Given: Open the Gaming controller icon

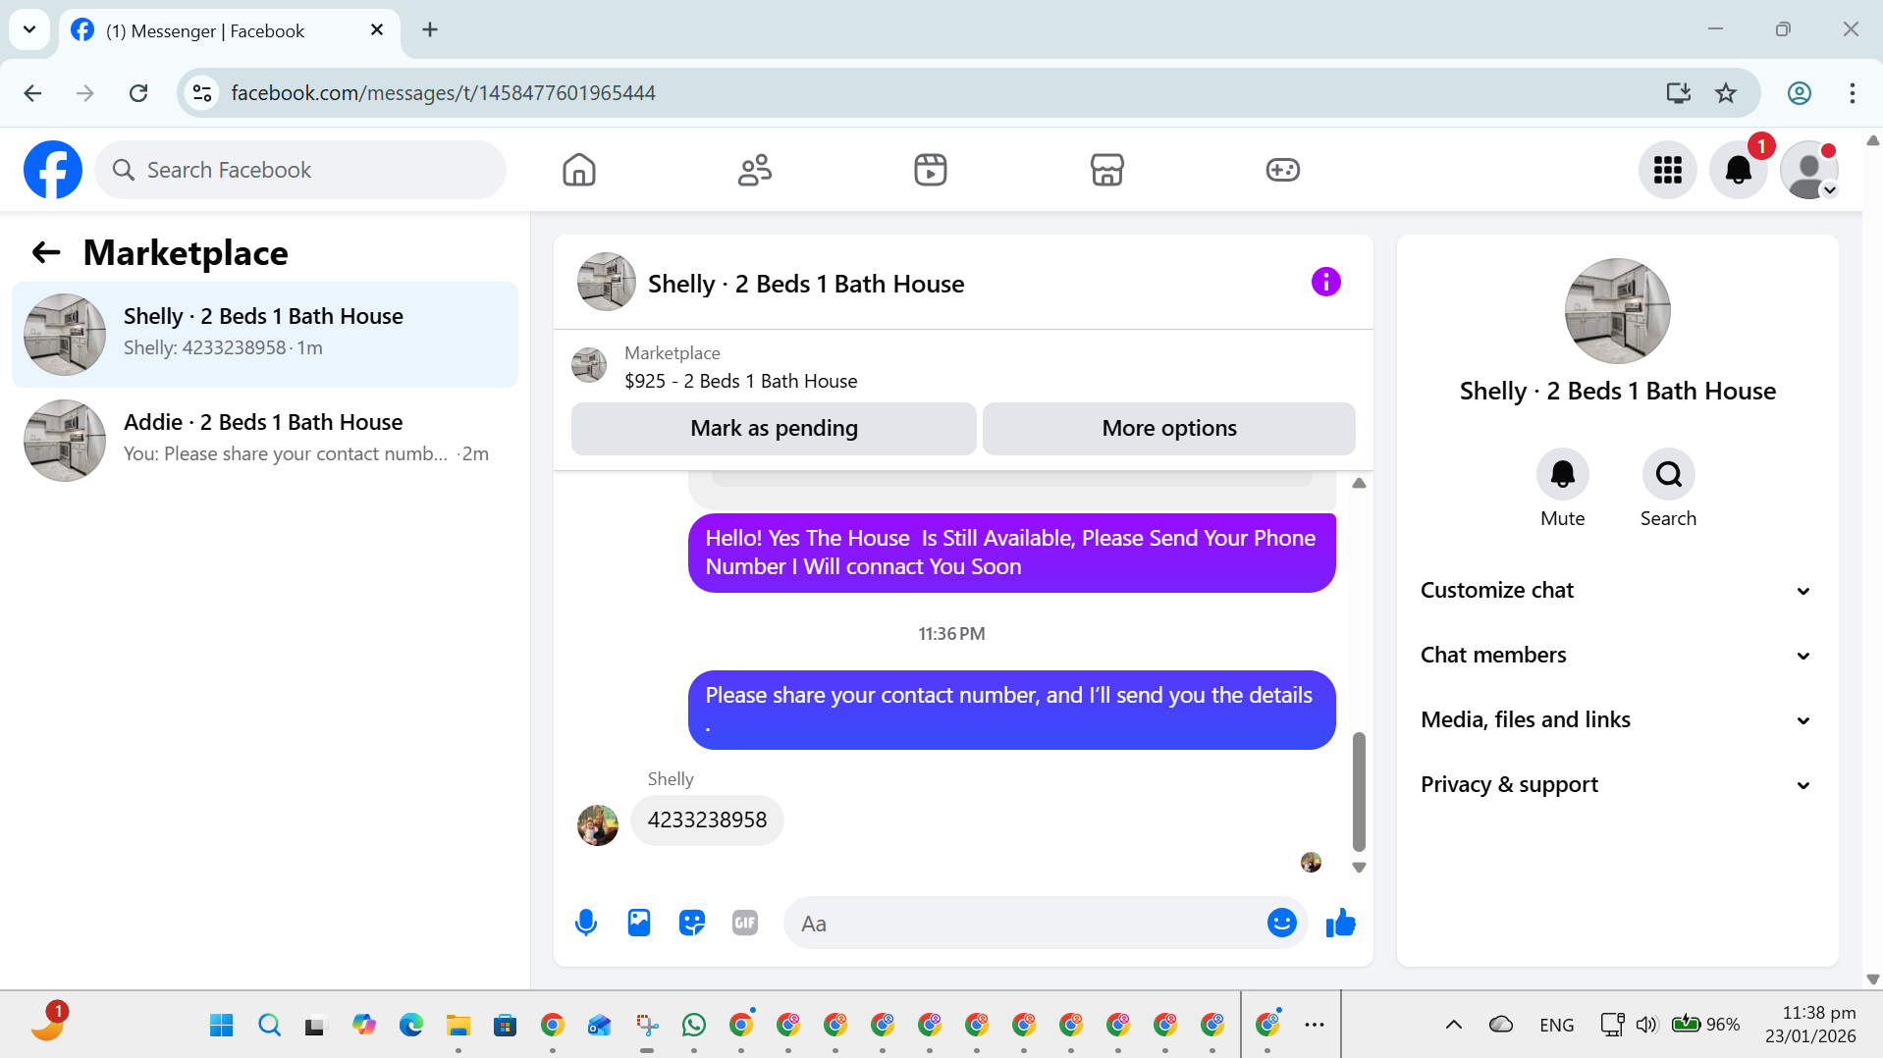Looking at the screenshot, I should coord(1282,170).
